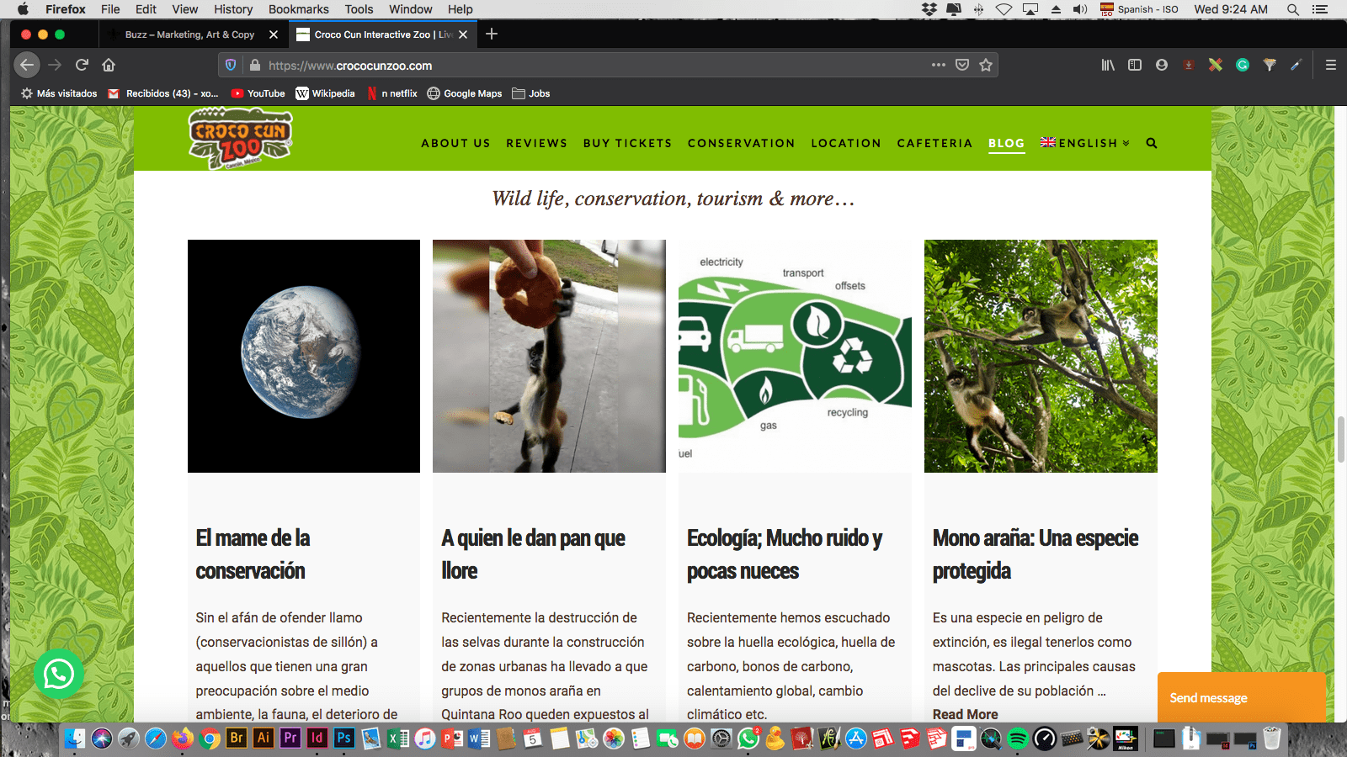Open the Firefox hamburger menu
Viewport: 1347px width, 757px height.
point(1330,65)
